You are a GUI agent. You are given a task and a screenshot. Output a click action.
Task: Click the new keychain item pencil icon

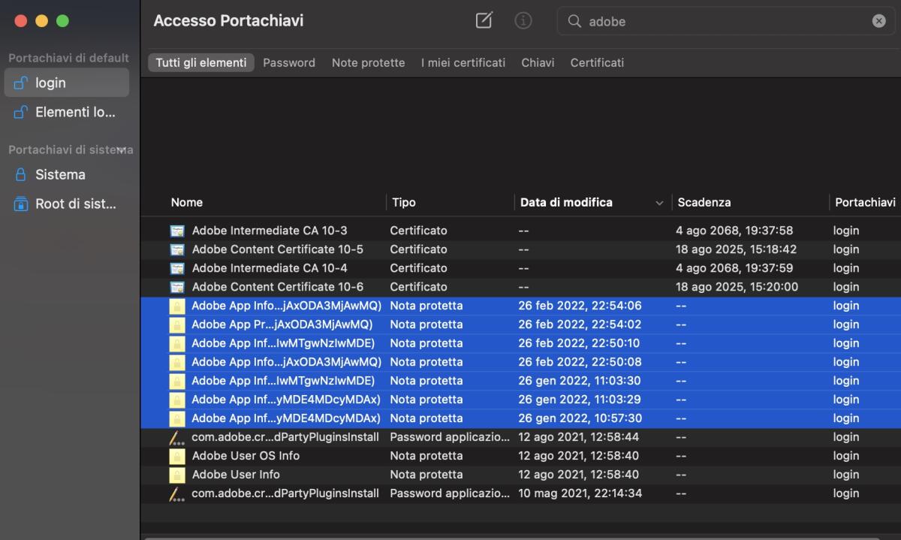coord(483,21)
